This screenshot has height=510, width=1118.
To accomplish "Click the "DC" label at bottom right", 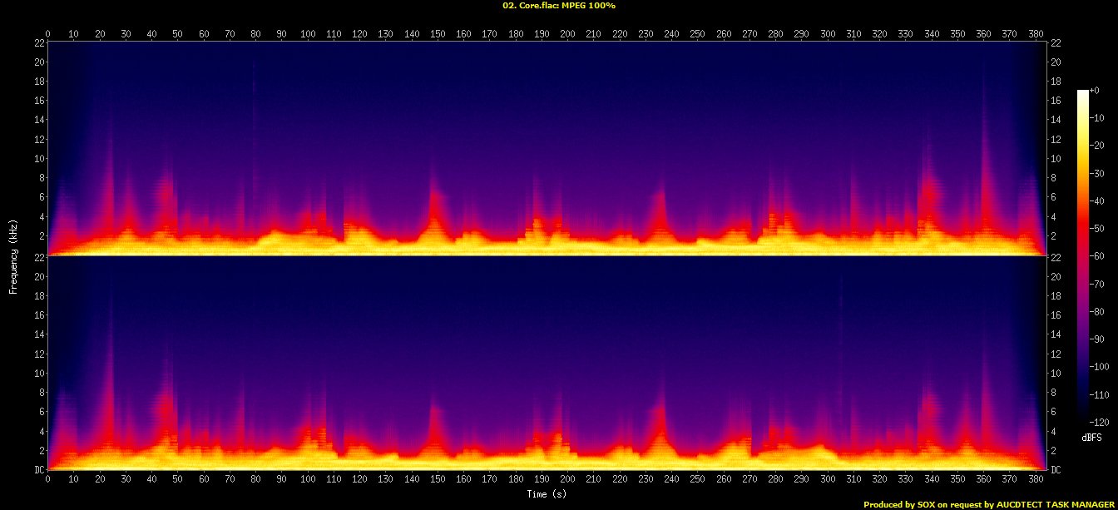I will (x=1056, y=470).
